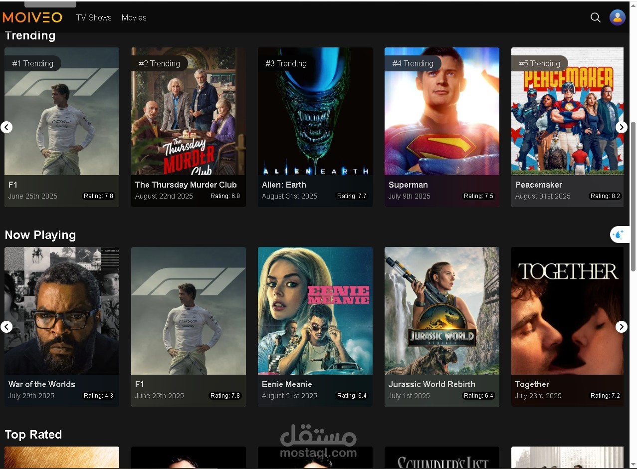Viewport: 637px width, 469px height.
Task: Click the MOIVEO logo
Action: (32, 17)
